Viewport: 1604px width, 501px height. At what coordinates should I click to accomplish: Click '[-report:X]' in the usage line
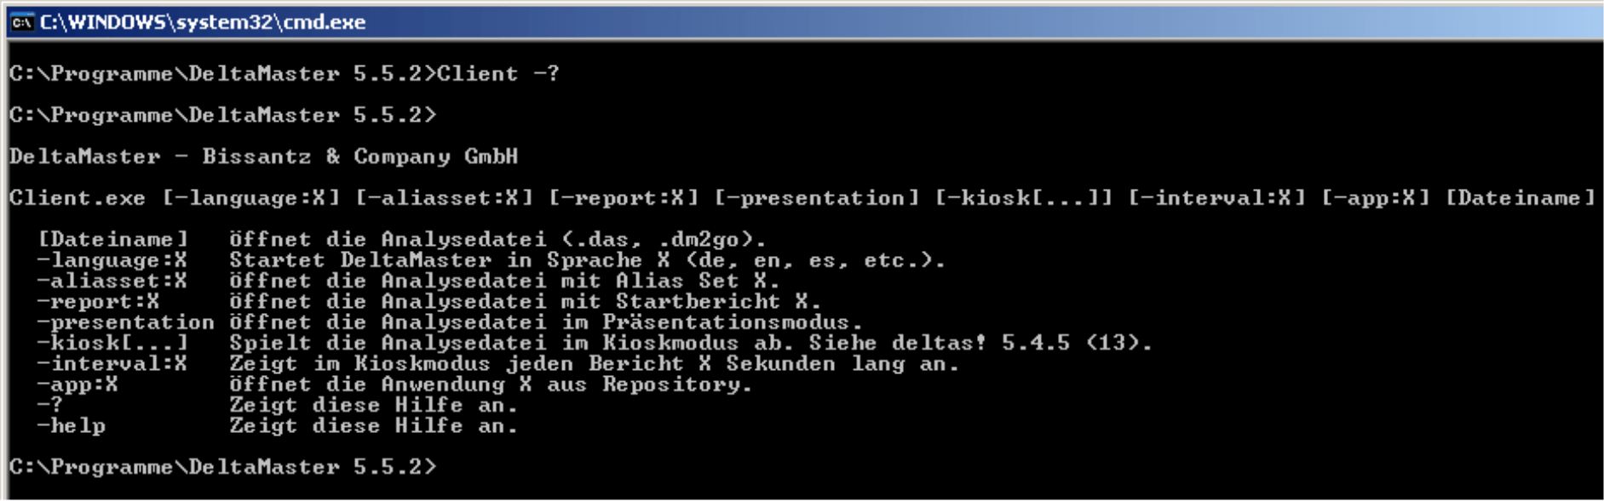[624, 199]
